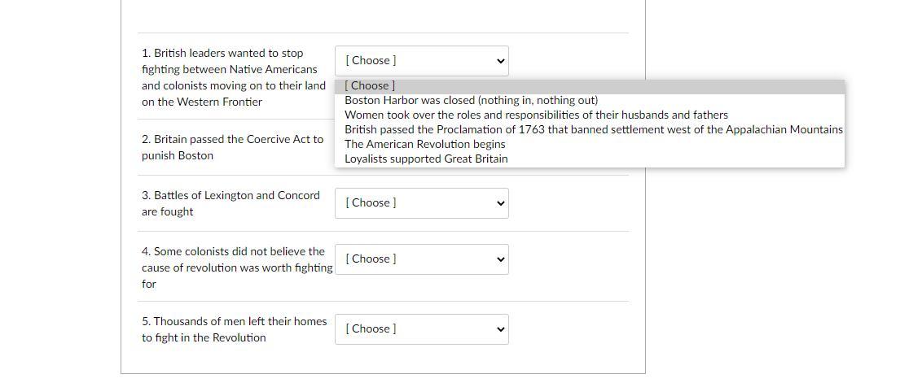This screenshot has width=922, height=387.
Task: Click question 4 text about some colonists
Action: pyautogui.click(x=236, y=267)
